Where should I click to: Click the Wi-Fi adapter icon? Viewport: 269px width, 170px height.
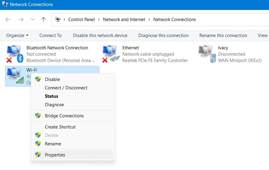point(15,76)
